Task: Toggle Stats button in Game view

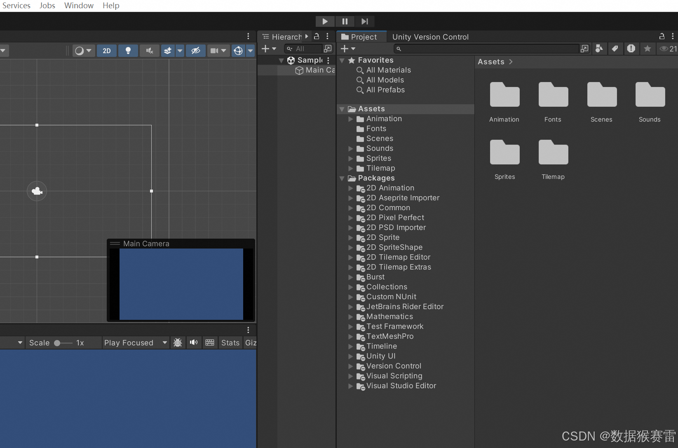Action: pyautogui.click(x=230, y=343)
